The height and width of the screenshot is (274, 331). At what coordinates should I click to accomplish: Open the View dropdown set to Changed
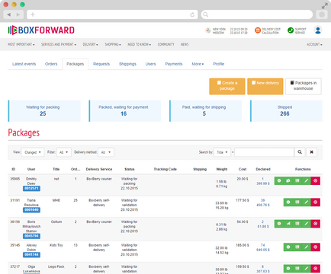33,152
